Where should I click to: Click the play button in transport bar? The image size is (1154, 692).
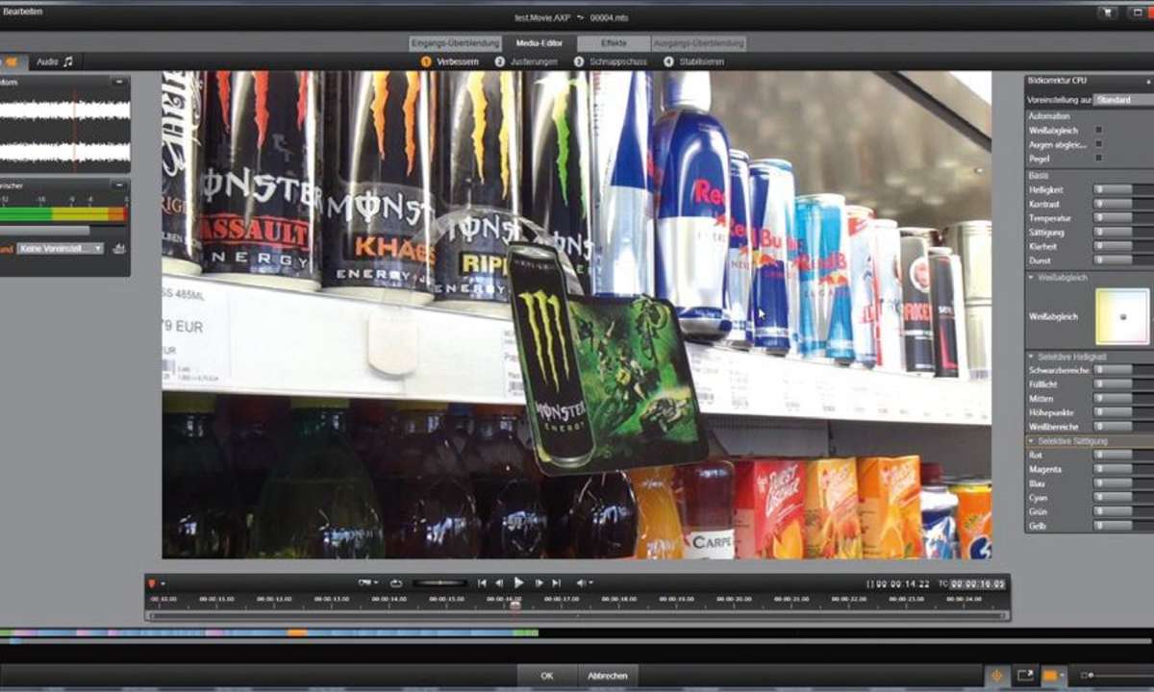[x=518, y=582]
